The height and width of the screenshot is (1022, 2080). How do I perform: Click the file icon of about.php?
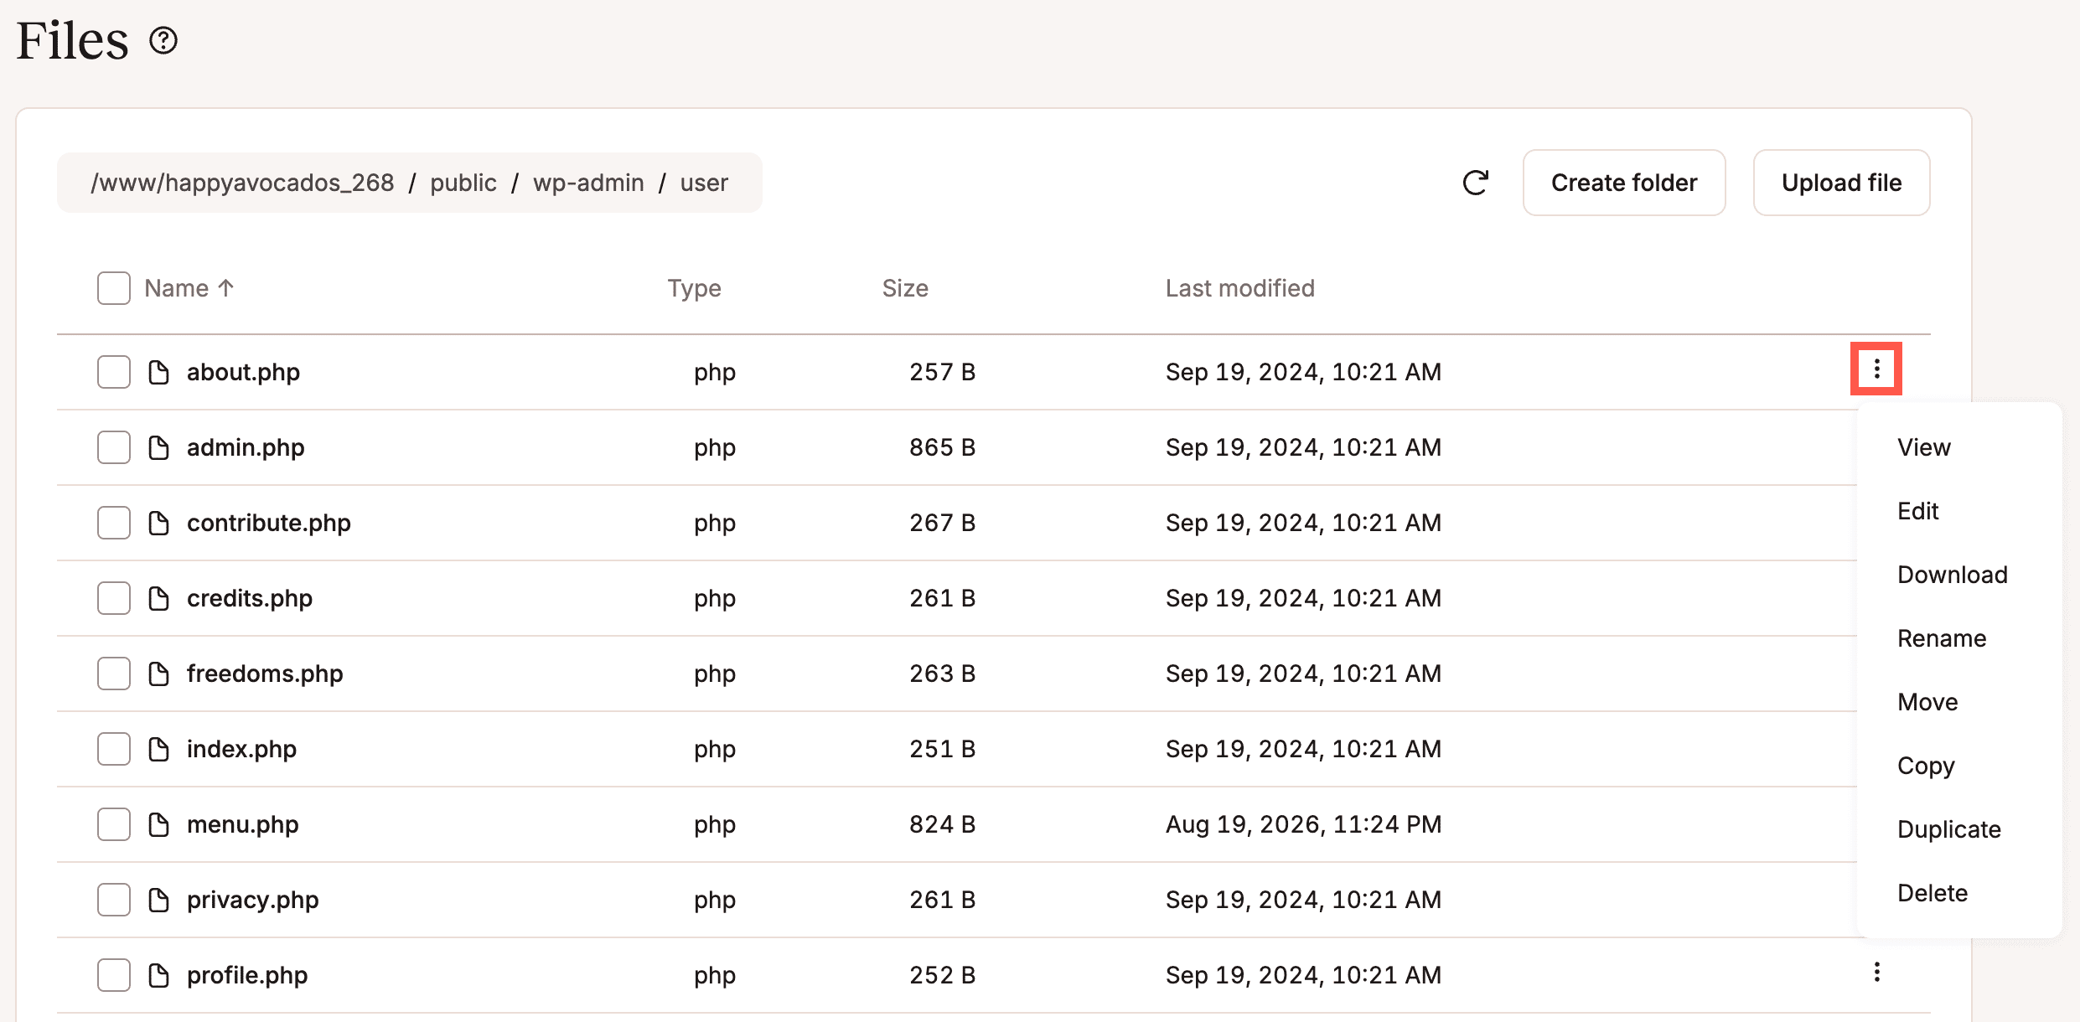158,372
